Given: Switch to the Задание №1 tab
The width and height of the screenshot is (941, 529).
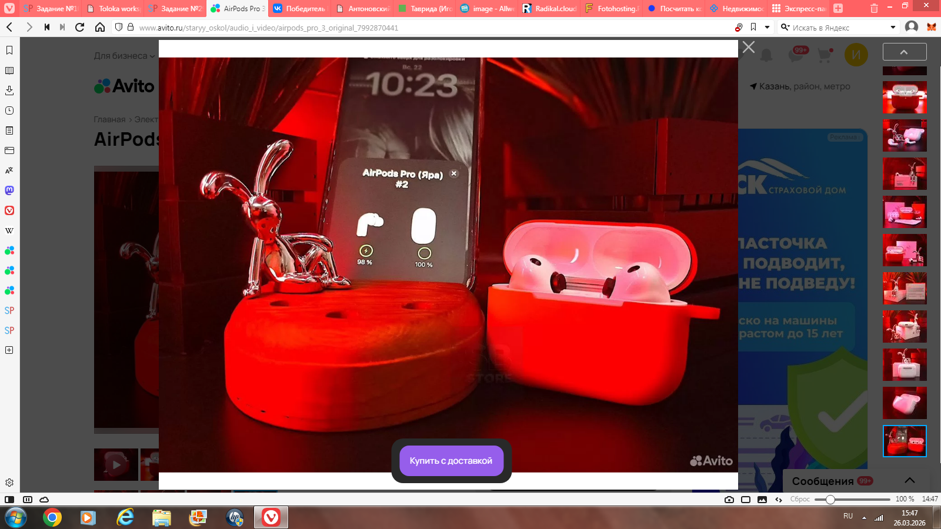Looking at the screenshot, I should [51, 8].
